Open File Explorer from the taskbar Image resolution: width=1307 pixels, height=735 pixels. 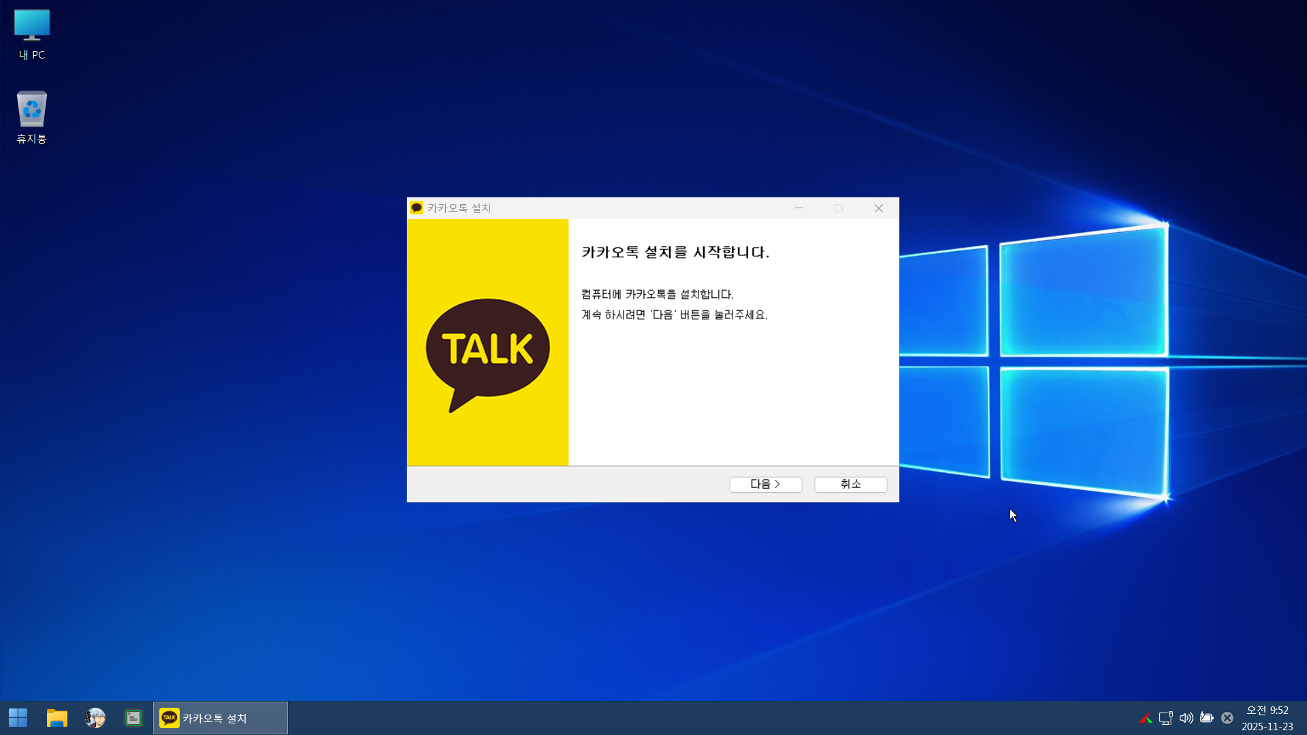pyautogui.click(x=57, y=717)
